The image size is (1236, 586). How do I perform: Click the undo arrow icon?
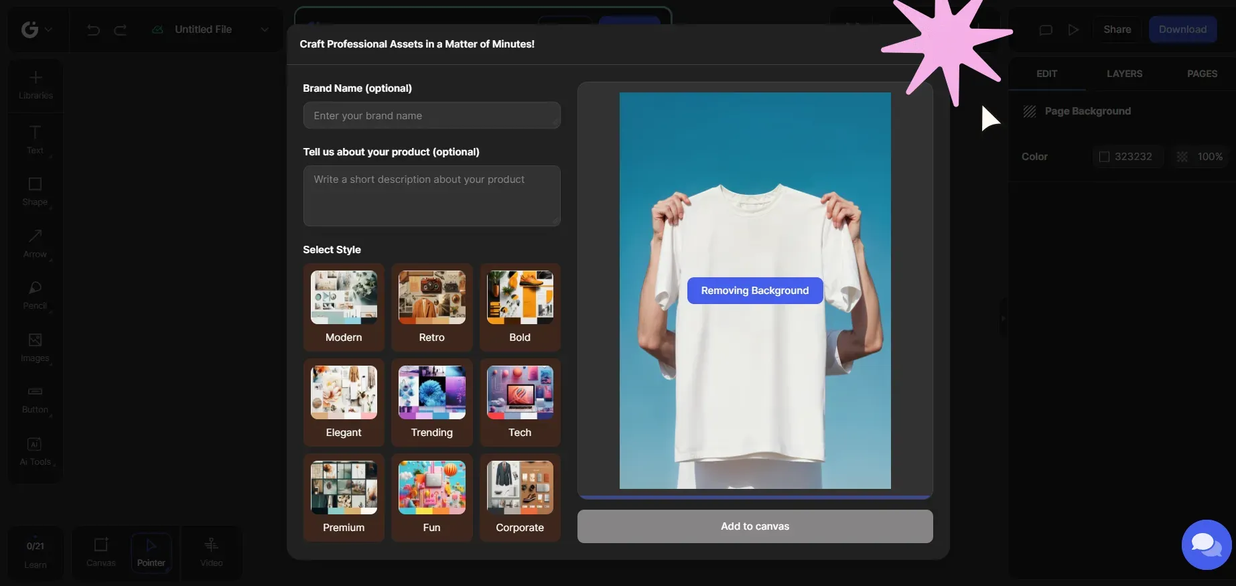pyautogui.click(x=94, y=29)
